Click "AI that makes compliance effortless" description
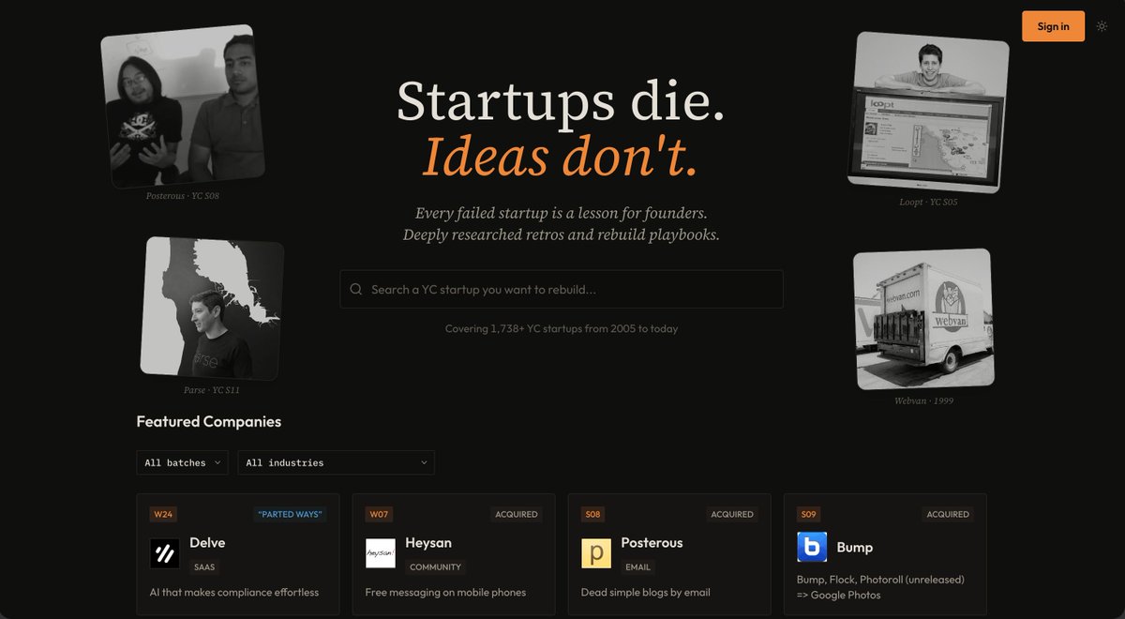1125x619 pixels. click(234, 592)
